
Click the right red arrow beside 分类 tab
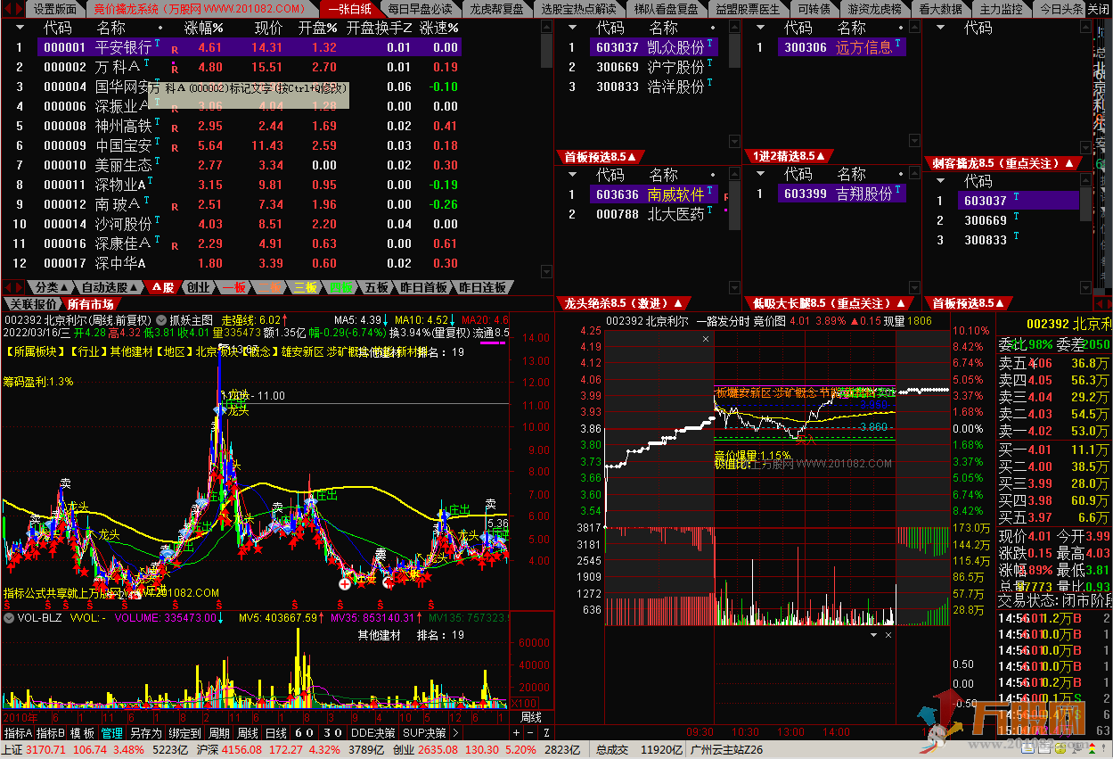point(20,287)
